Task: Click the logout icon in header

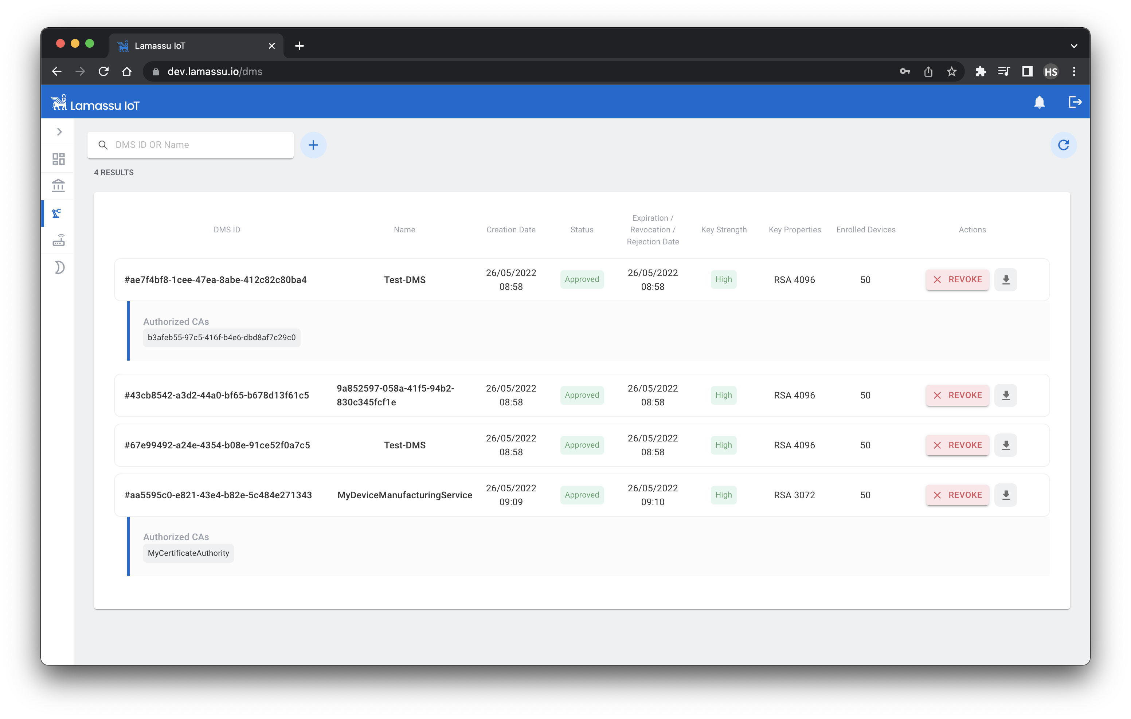Action: [x=1075, y=102]
